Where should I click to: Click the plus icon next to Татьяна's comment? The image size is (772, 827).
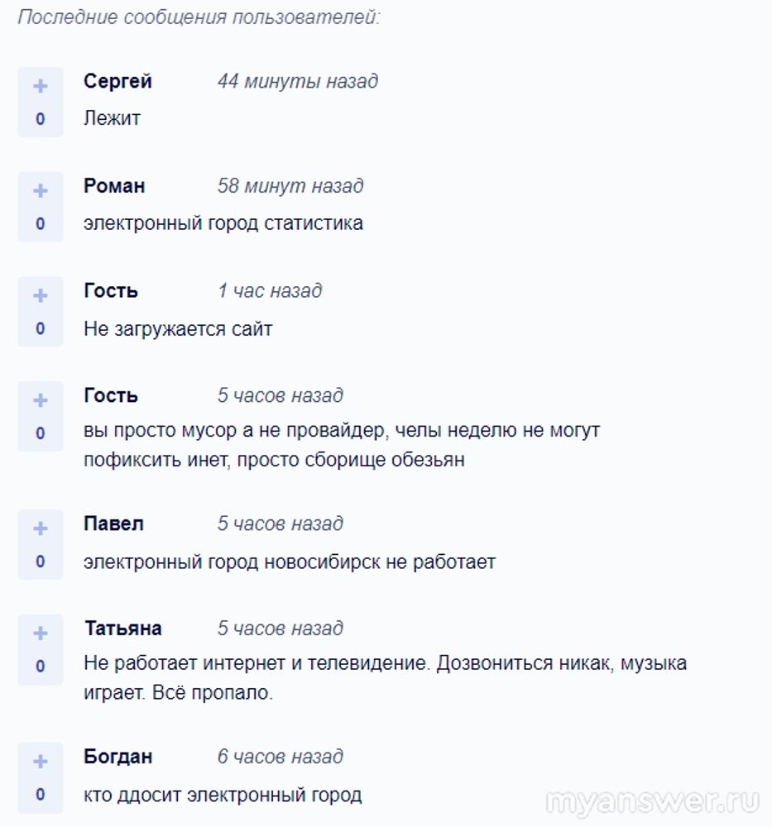pyautogui.click(x=41, y=633)
